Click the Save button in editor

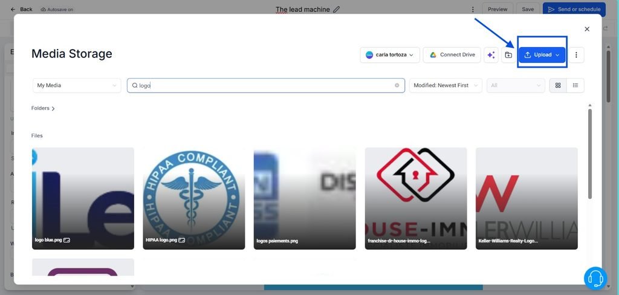[527, 10]
